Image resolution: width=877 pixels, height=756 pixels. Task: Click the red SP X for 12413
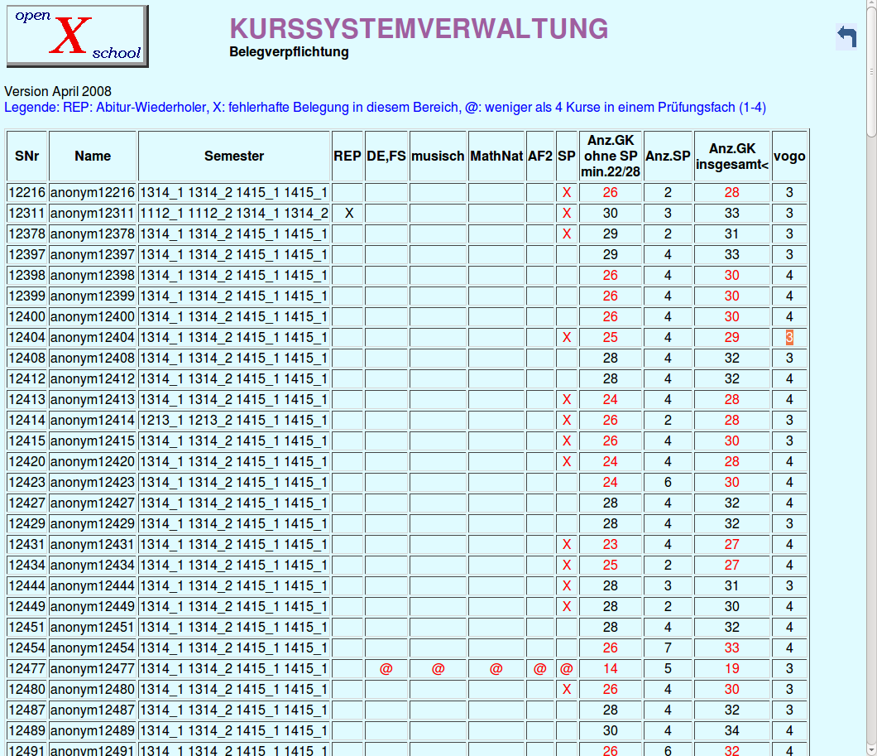[567, 400]
